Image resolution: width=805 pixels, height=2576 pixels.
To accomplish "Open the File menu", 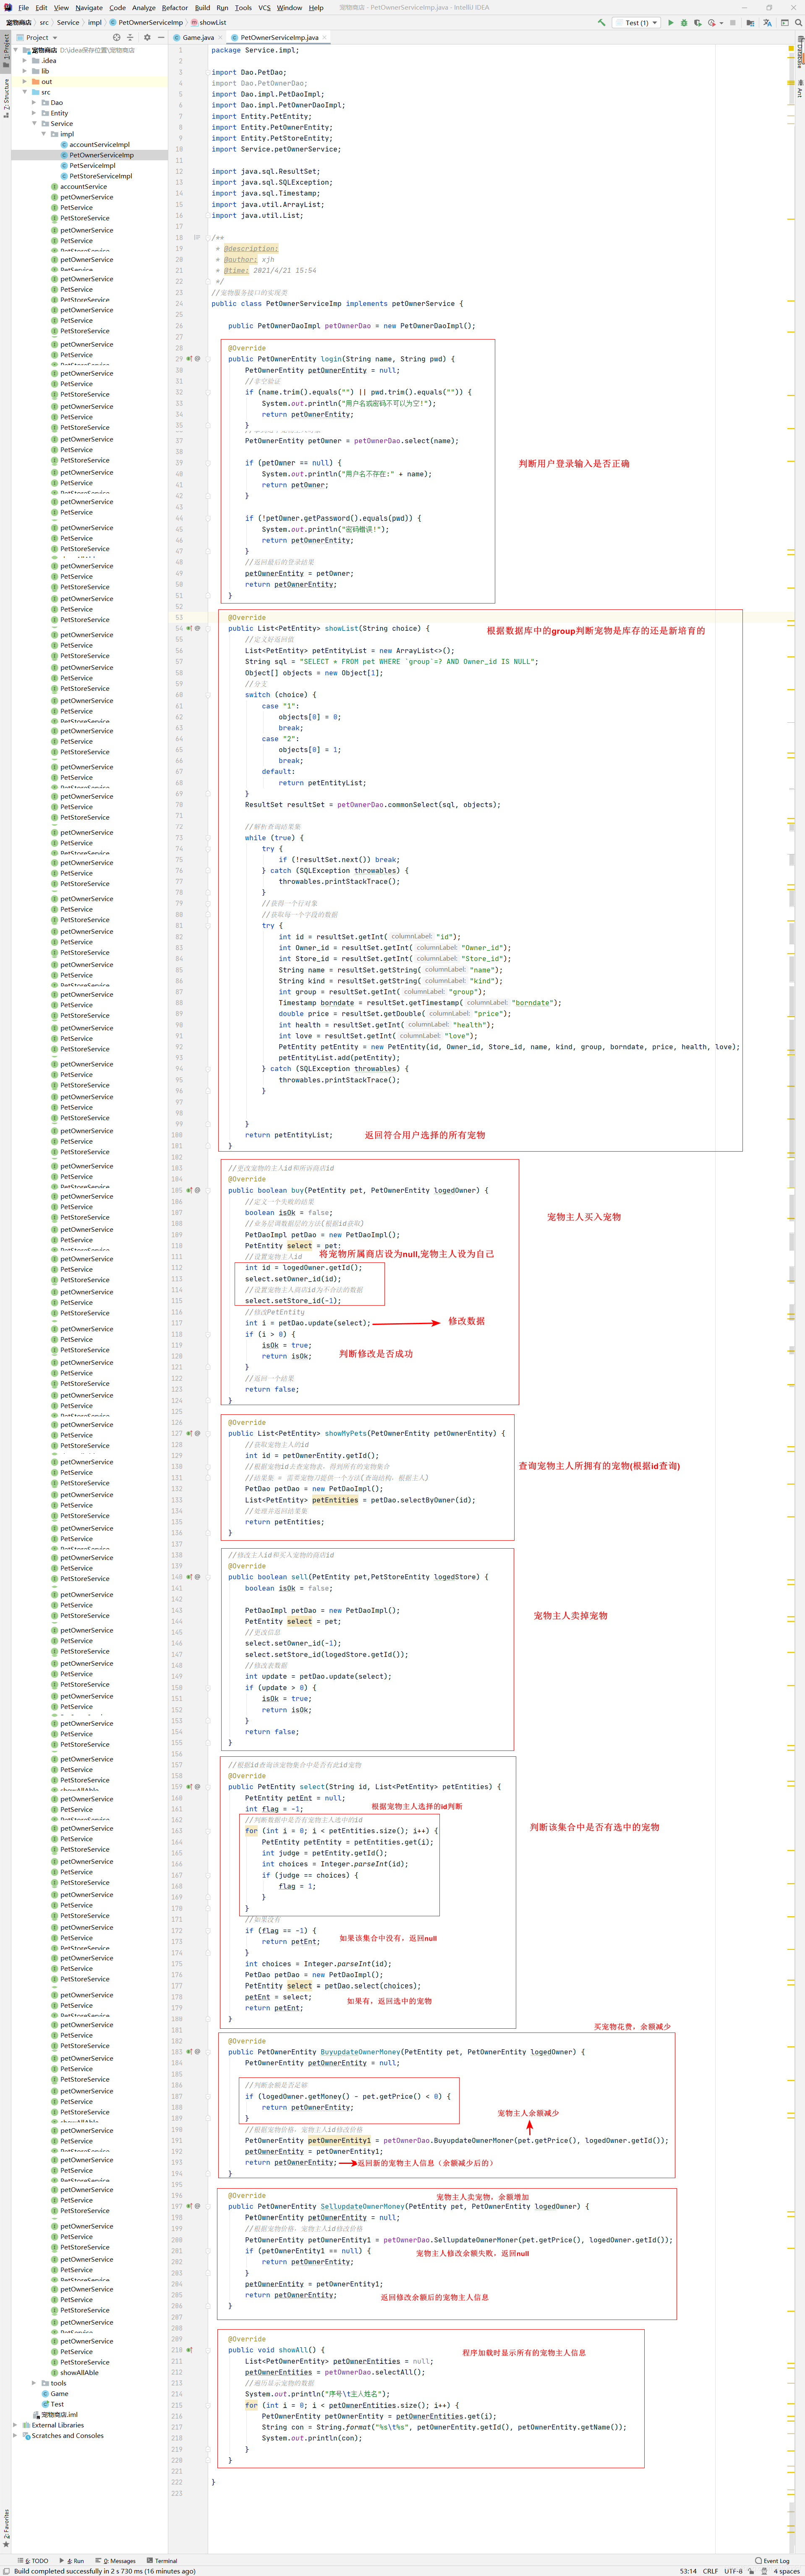I will (23, 7).
